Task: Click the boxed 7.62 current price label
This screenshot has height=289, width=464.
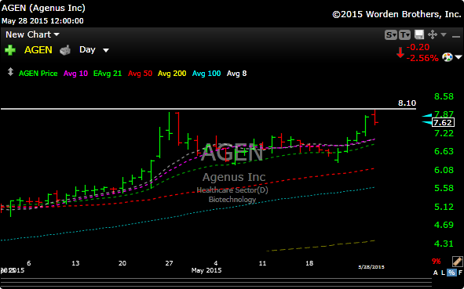Action: 443,122
